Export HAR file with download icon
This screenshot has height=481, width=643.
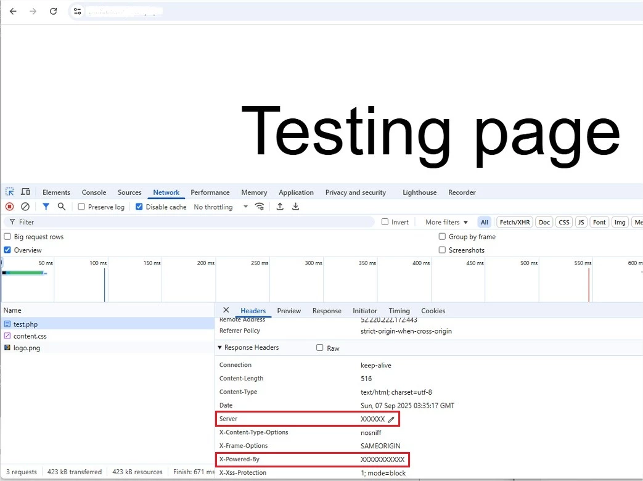click(295, 206)
